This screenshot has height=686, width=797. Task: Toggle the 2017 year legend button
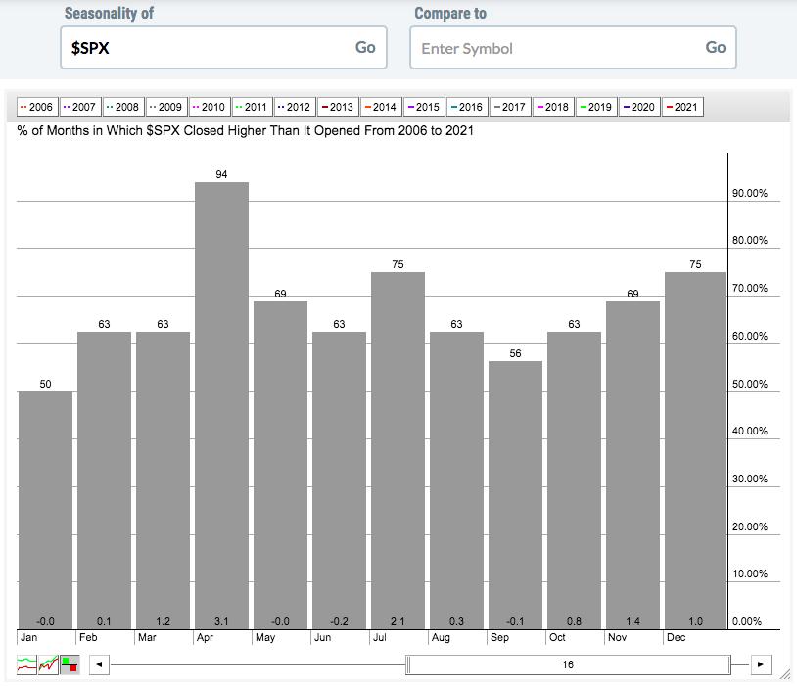pyautogui.click(x=509, y=107)
